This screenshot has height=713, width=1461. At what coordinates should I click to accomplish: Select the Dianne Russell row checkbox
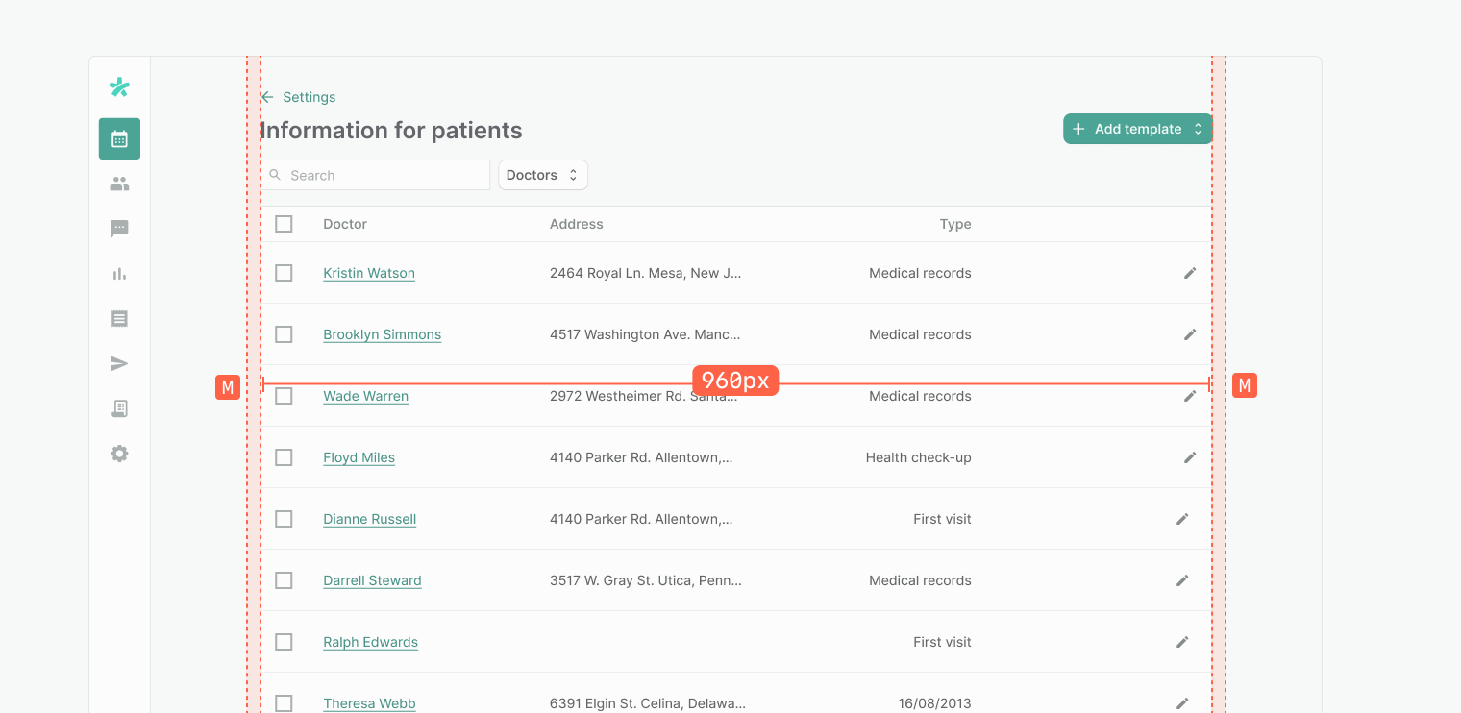[284, 519]
